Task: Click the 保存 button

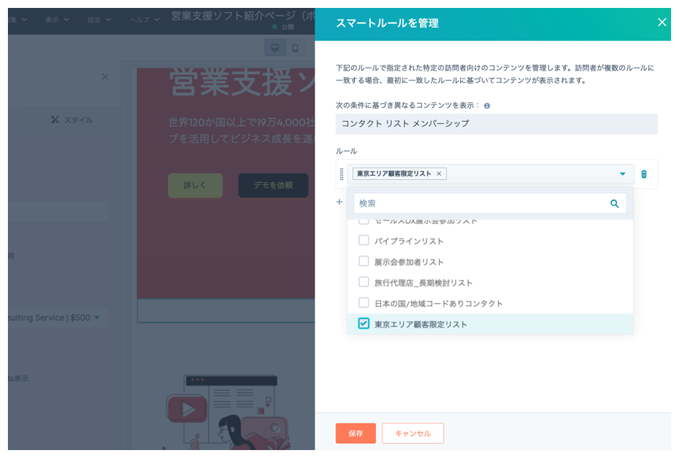Action: tap(355, 434)
